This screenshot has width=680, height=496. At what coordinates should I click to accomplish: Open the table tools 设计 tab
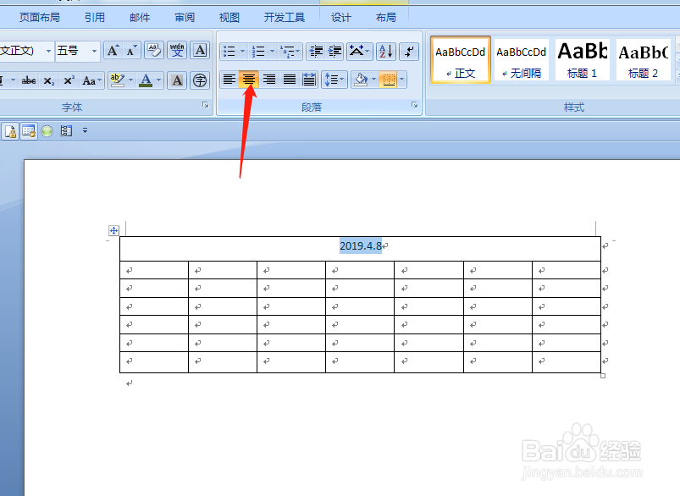341,17
